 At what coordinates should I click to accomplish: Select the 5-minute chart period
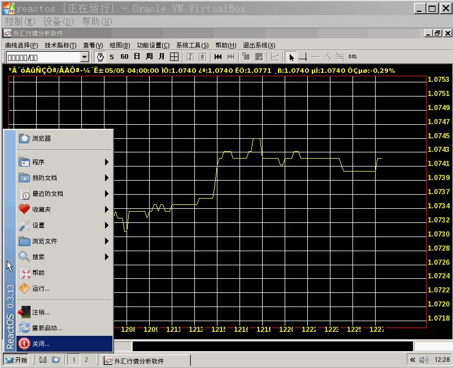point(112,57)
